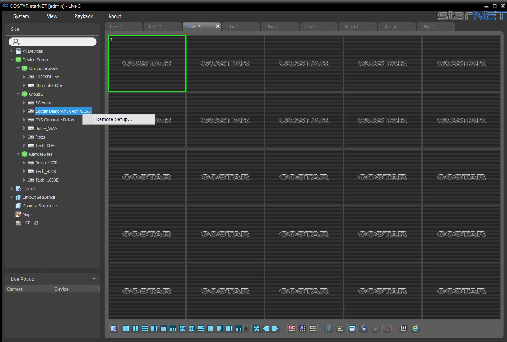
Task: Open the View menu
Action: point(52,16)
